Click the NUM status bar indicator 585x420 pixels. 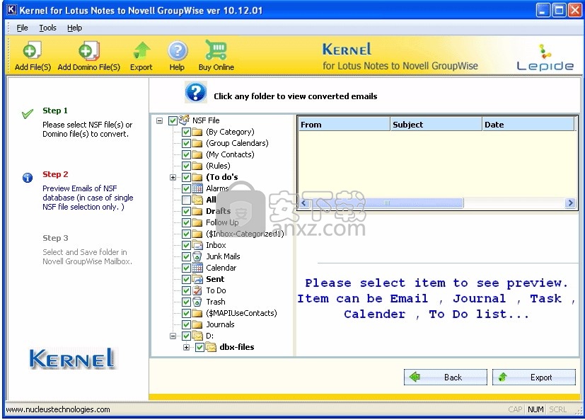click(535, 409)
